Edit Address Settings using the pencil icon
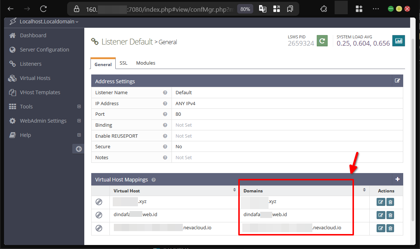The height and width of the screenshot is (249, 420). pyautogui.click(x=397, y=81)
